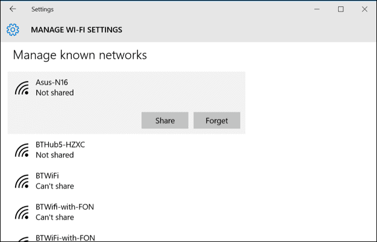
Task: Click the Wi-Fi icon beside BTWifi-with-FON
Action: 22,212
